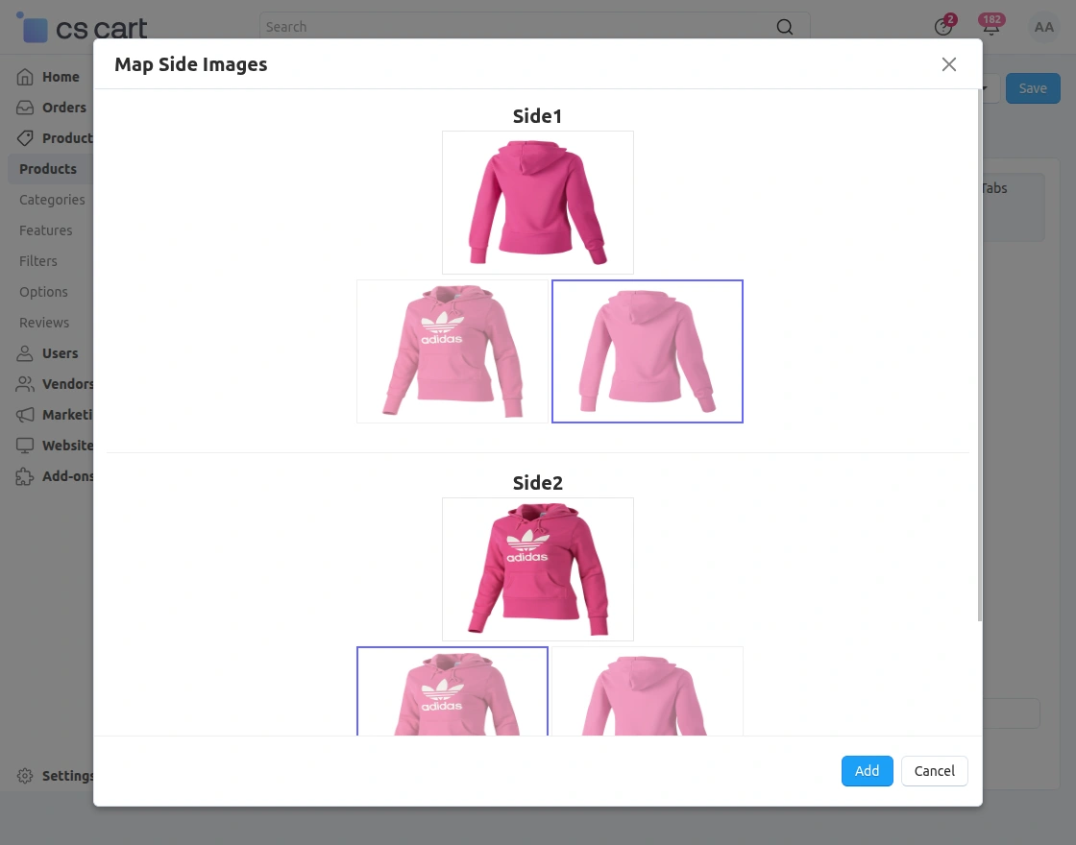Screen dimensions: 1076x845
Task: Navigate to the Categories menu entry
Action: click(x=52, y=200)
